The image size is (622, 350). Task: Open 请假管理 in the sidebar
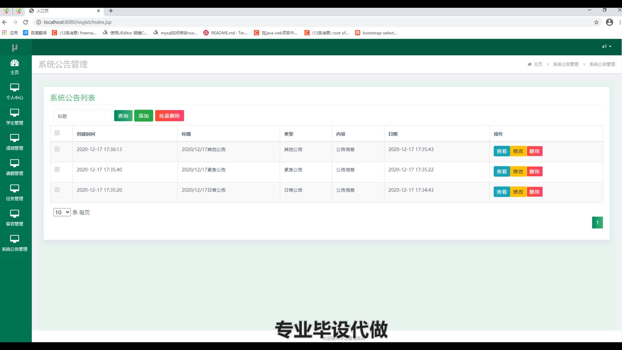tap(15, 168)
